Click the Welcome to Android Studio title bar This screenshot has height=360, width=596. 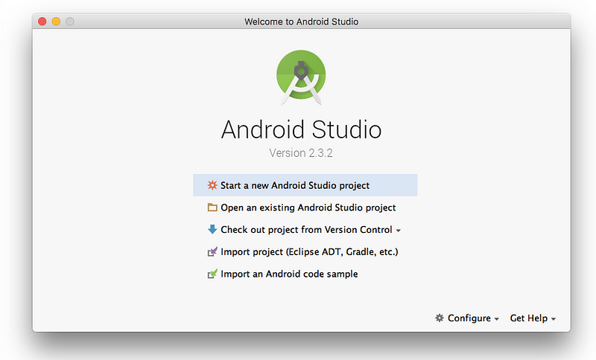tap(302, 22)
